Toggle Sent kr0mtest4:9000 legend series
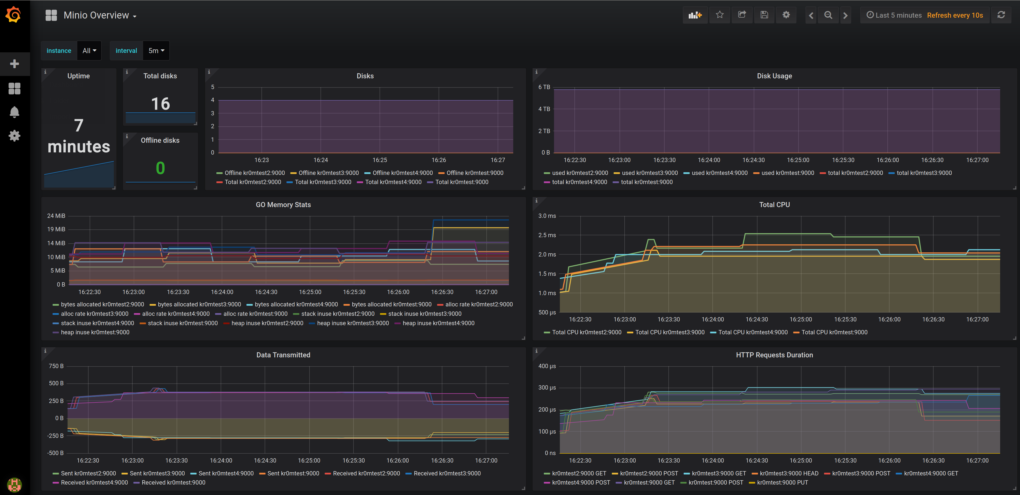 pyautogui.click(x=226, y=473)
